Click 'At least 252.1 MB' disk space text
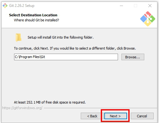The width and height of the screenshot is (159, 123). pyautogui.click(x=50, y=102)
